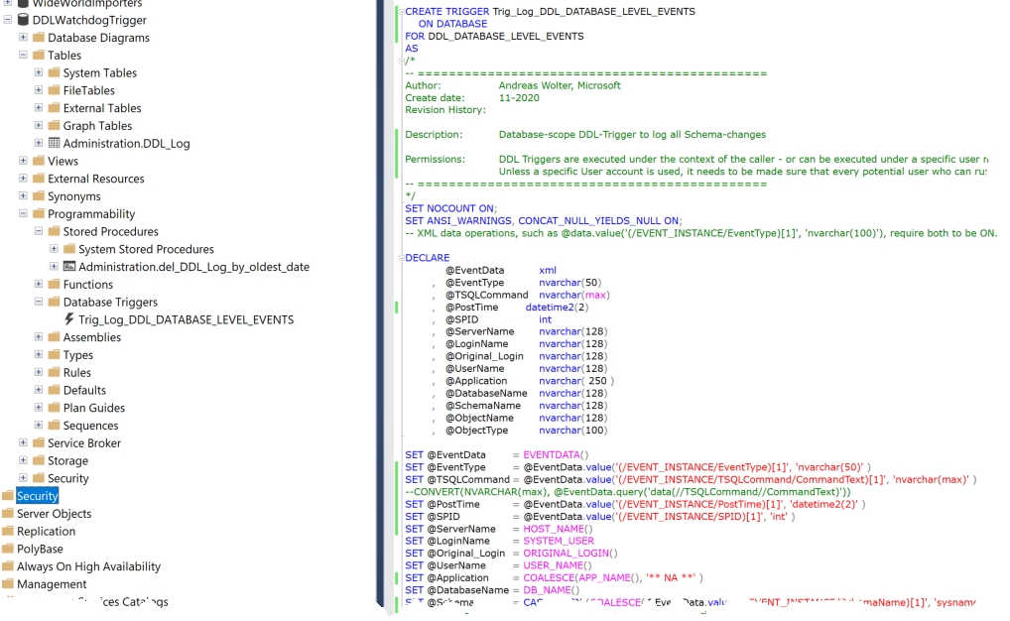Image resolution: width=1010 pixels, height=621 pixels.
Task: Click the Programmability folder icon
Action: [x=39, y=213]
